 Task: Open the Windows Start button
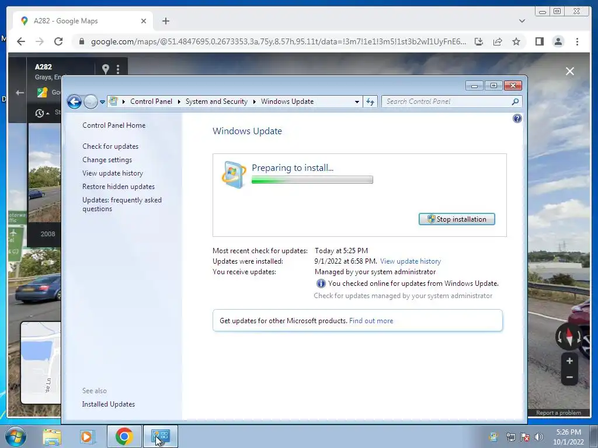tap(15, 436)
